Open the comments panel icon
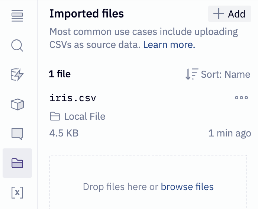Screen dimensions: 258x209 17,134
